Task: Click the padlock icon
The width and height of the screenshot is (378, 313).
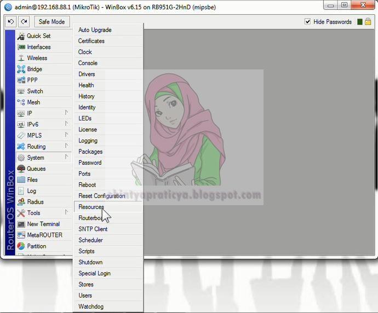Action: pos(368,21)
